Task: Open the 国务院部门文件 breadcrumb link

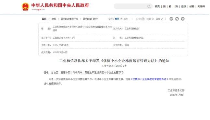Action: tap(91, 19)
